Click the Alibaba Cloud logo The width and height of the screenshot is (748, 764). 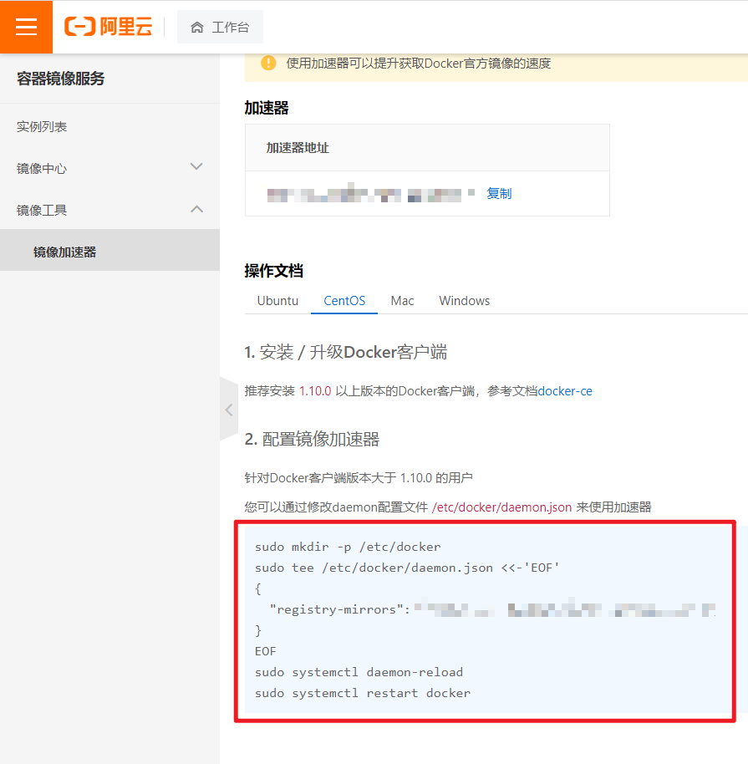(108, 26)
